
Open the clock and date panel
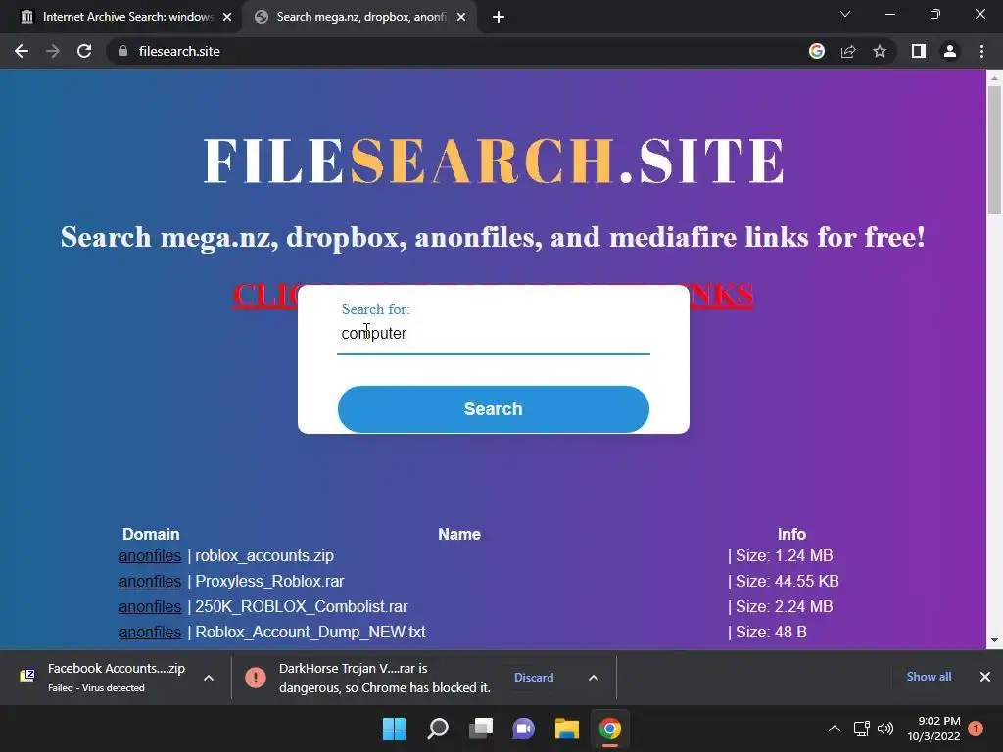933,728
